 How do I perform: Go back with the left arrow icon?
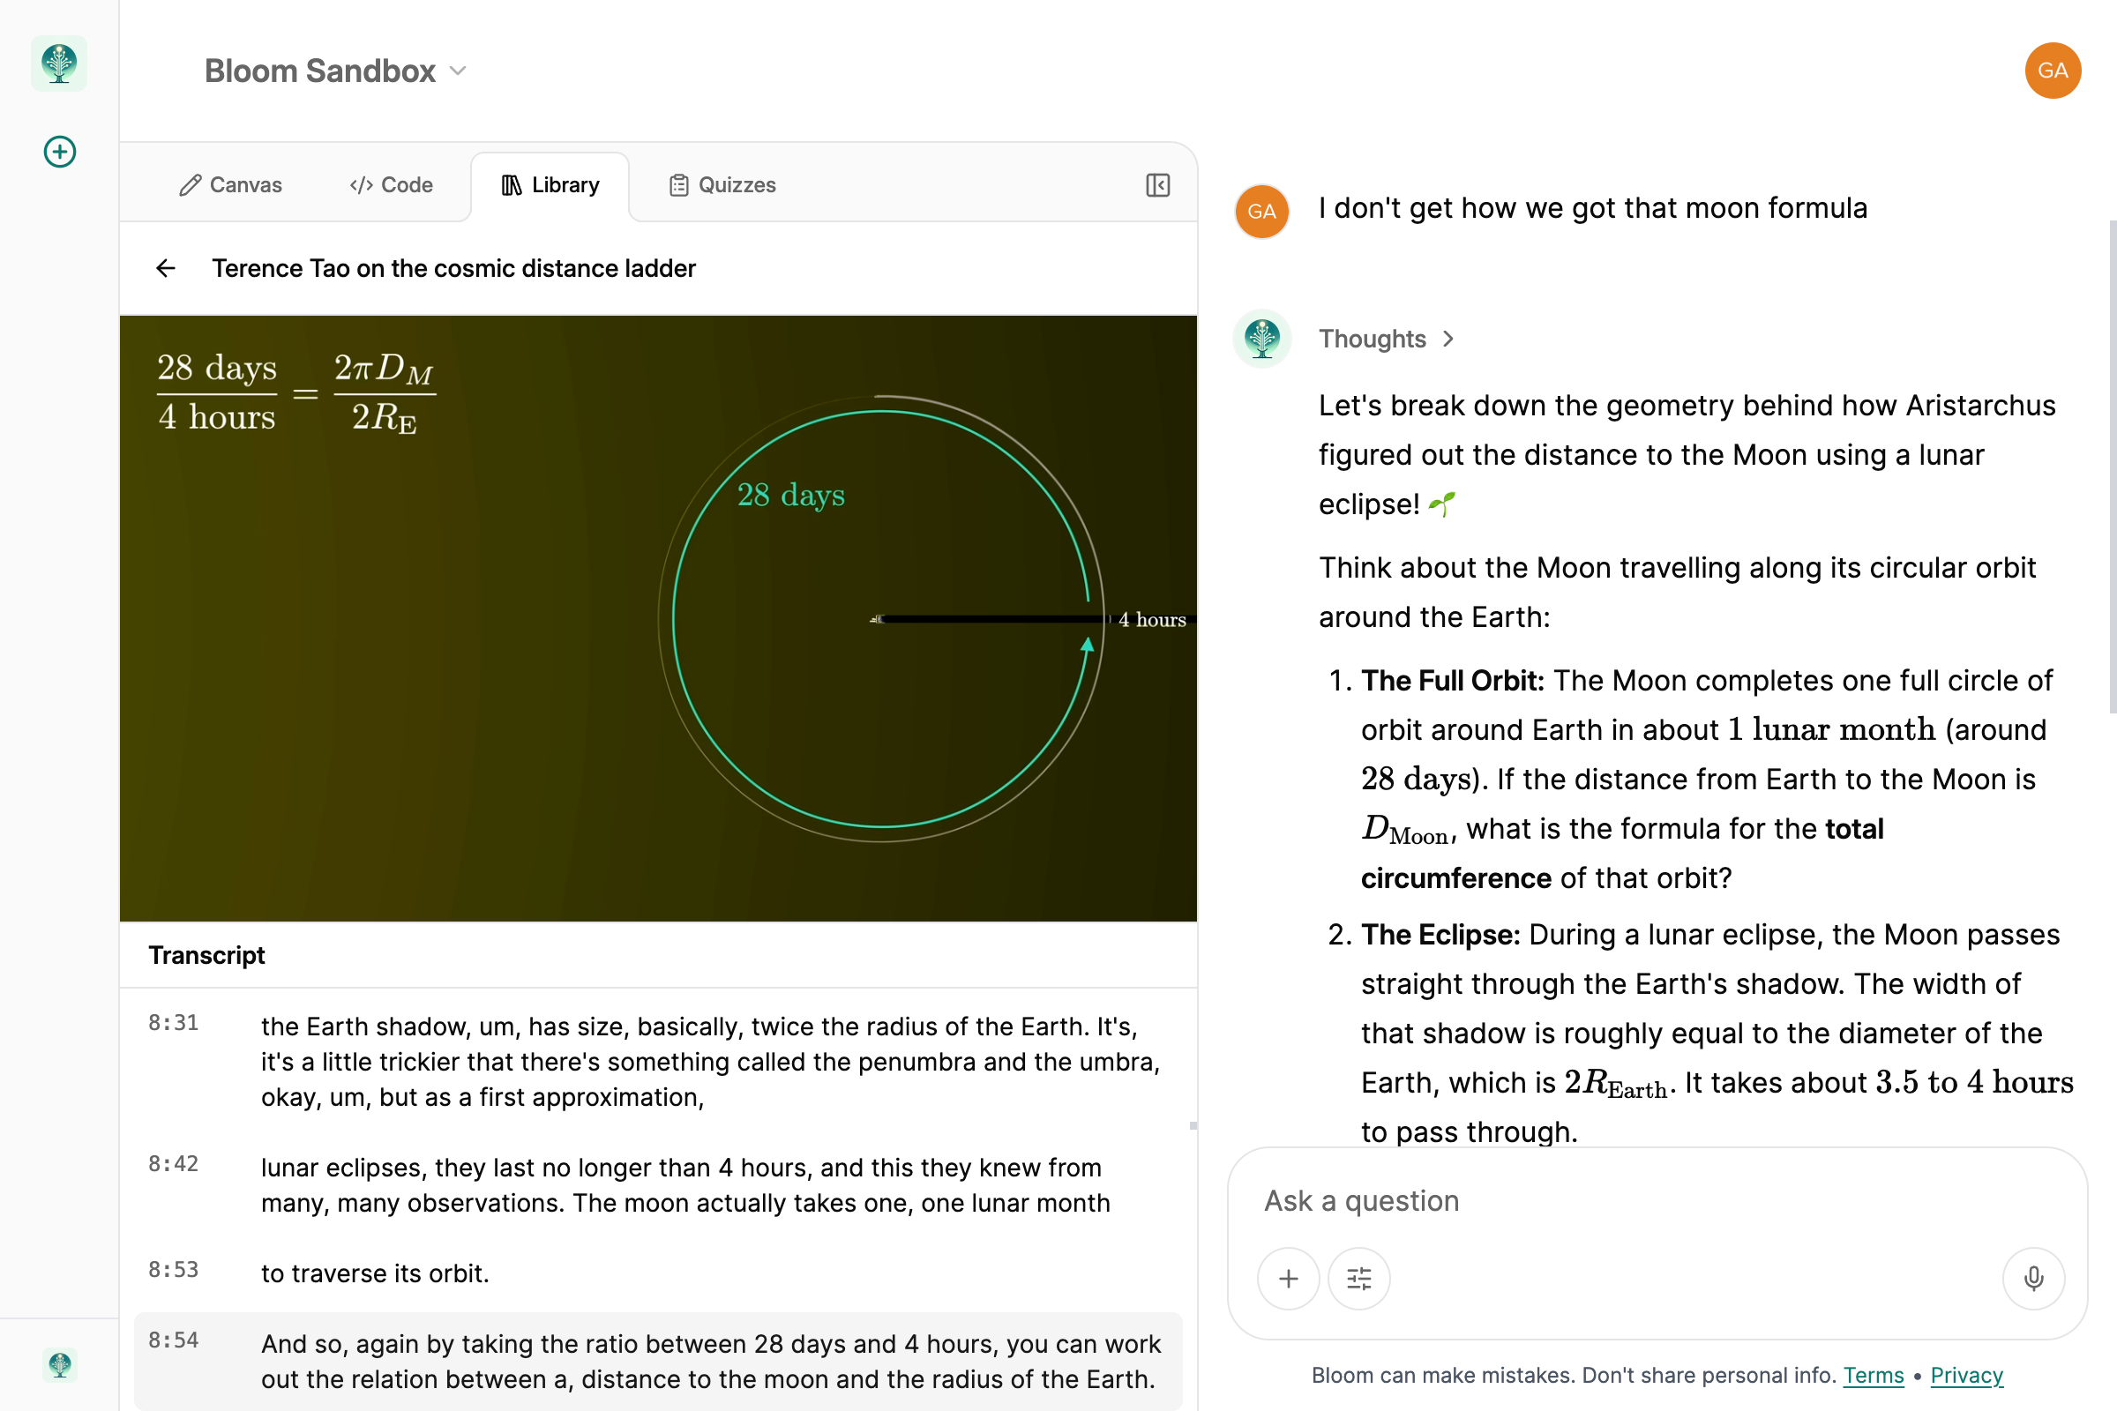(x=166, y=268)
